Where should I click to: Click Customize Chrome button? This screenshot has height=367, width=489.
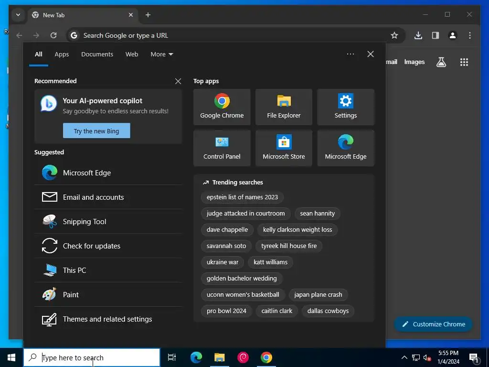coord(434,324)
